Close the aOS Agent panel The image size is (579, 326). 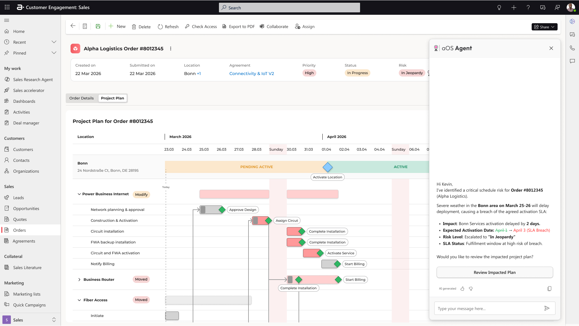[551, 48]
